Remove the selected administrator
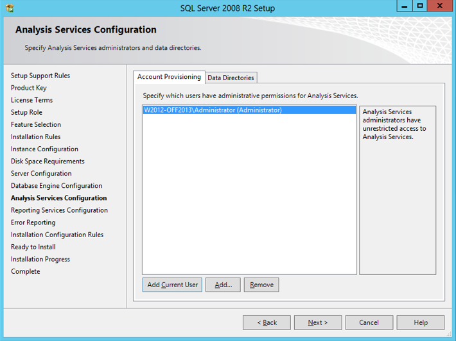 (261, 285)
